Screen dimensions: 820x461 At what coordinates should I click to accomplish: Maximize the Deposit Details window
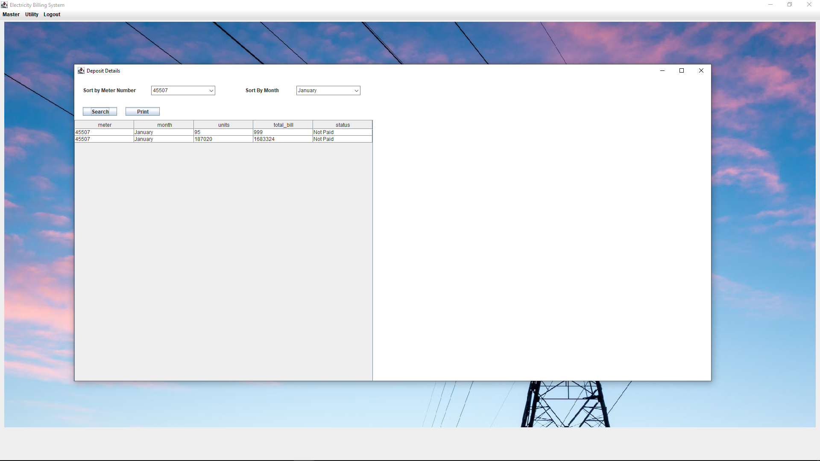point(682,70)
